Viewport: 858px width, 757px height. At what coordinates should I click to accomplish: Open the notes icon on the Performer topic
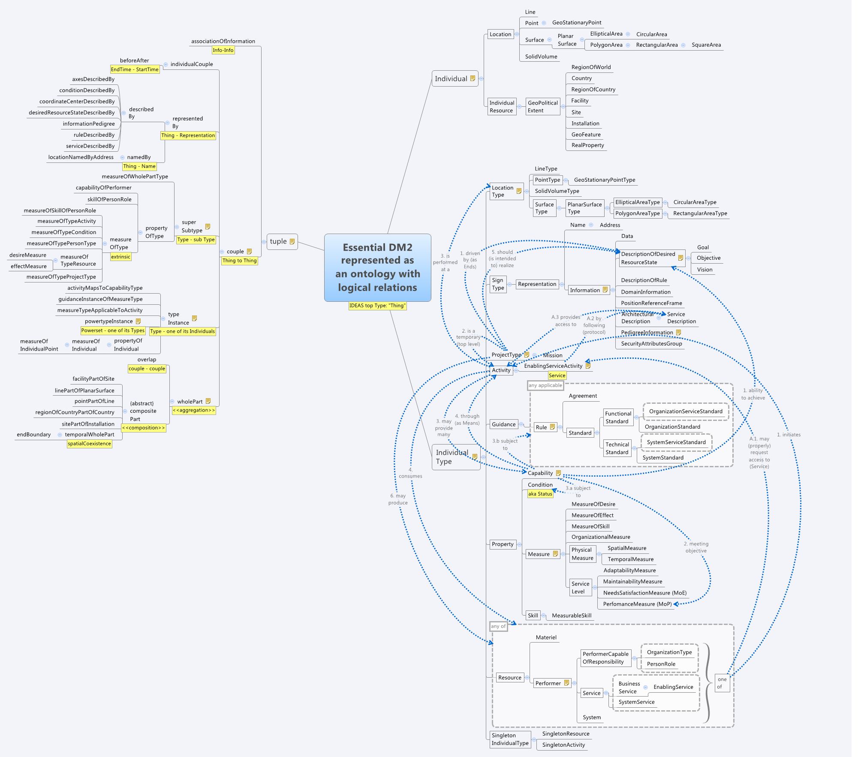coord(566,683)
